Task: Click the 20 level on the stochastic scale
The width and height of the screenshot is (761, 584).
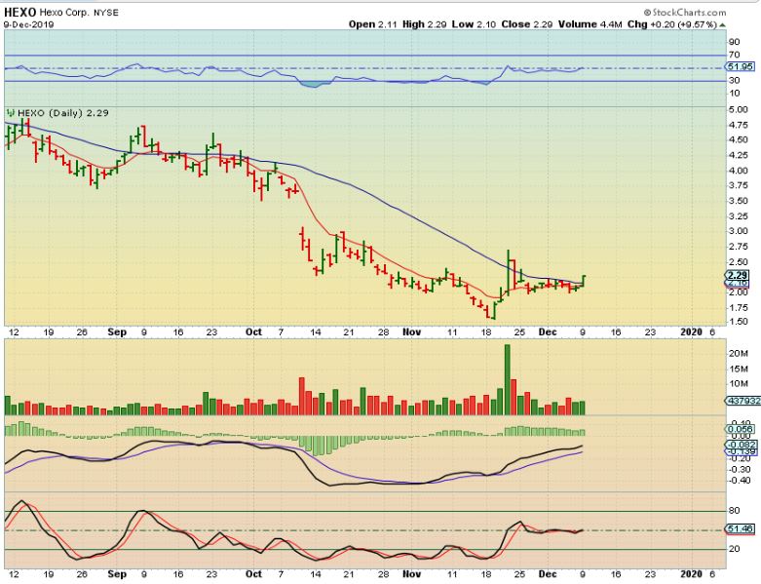Action: (734, 549)
